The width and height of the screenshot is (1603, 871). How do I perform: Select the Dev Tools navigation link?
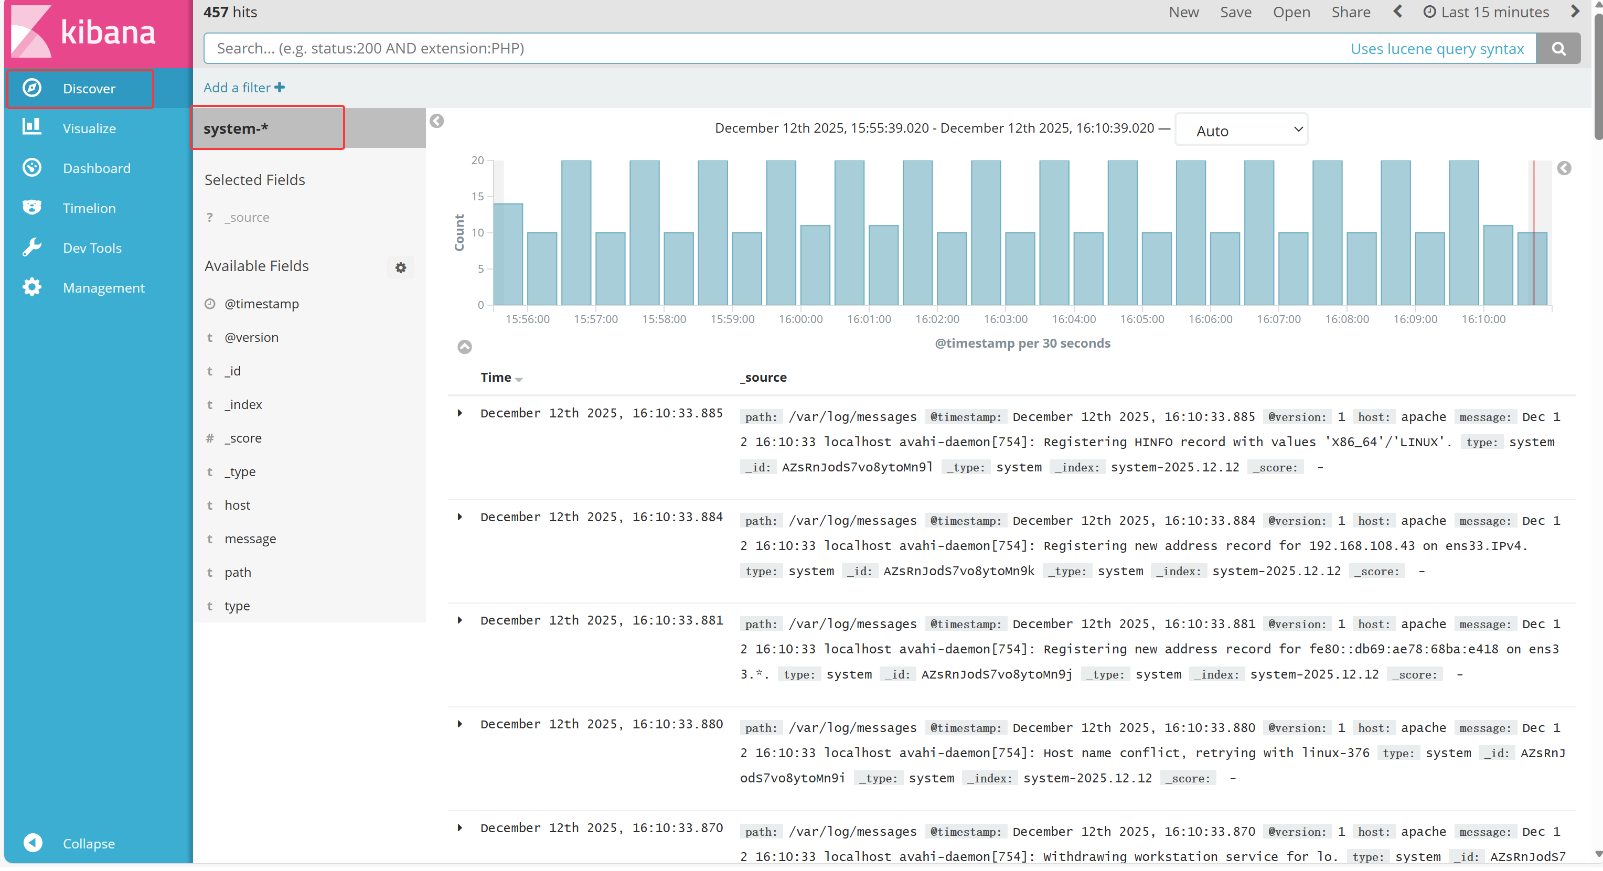click(x=92, y=248)
